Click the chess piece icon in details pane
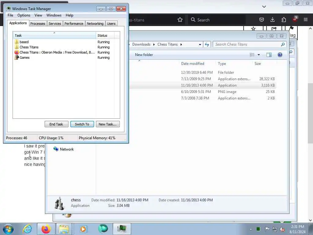 tap(59, 203)
